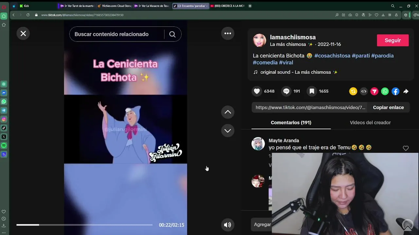419x235 pixels.
Task: Click the video URL text field
Action: (x=310, y=107)
